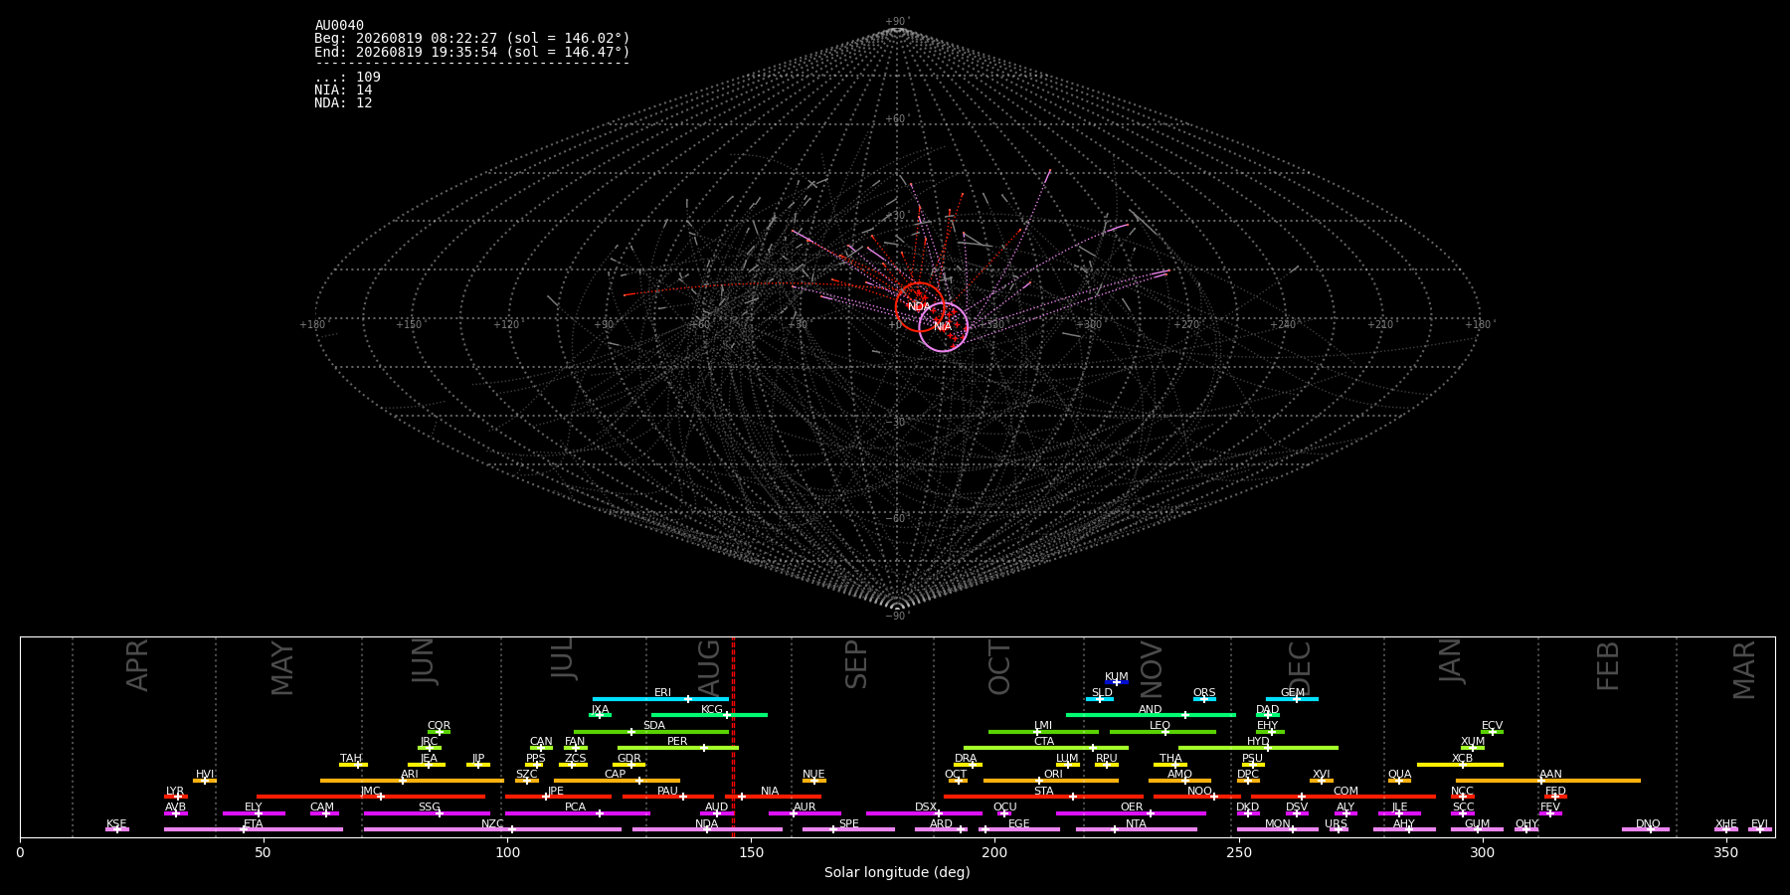Click the 'NIA: 14' count in the legend
The width and height of the screenshot is (1790, 895).
click(343, 90)
